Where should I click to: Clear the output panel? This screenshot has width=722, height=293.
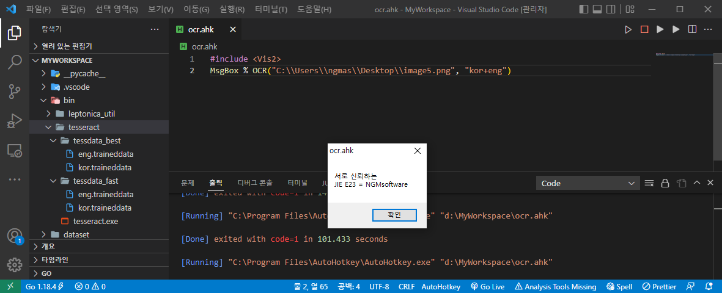coord(649,183)
